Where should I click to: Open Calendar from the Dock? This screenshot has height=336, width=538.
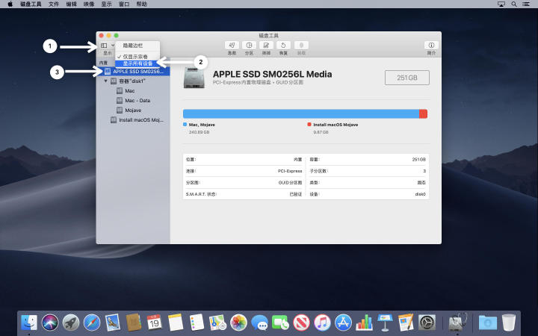coord(155,323)
